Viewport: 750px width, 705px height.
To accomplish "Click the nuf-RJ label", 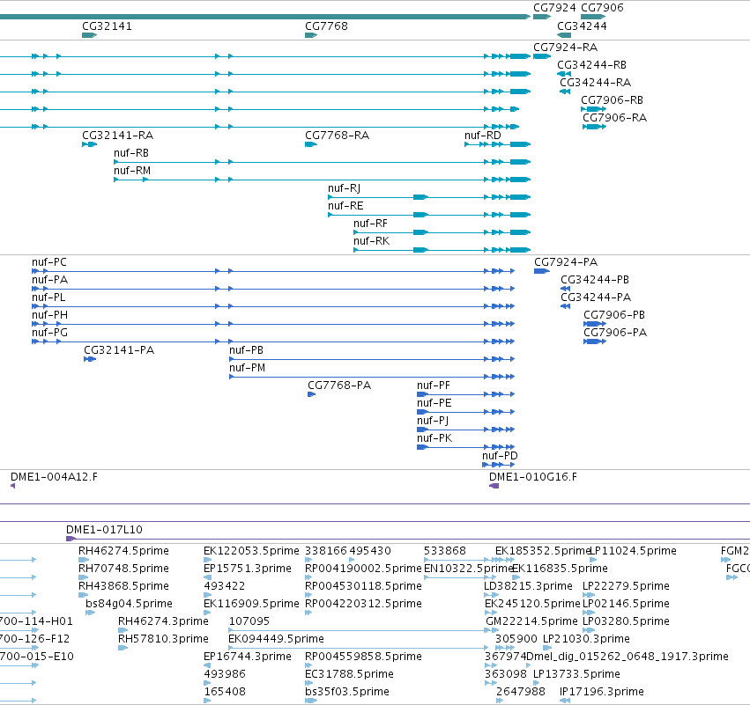I will [345, 188].
